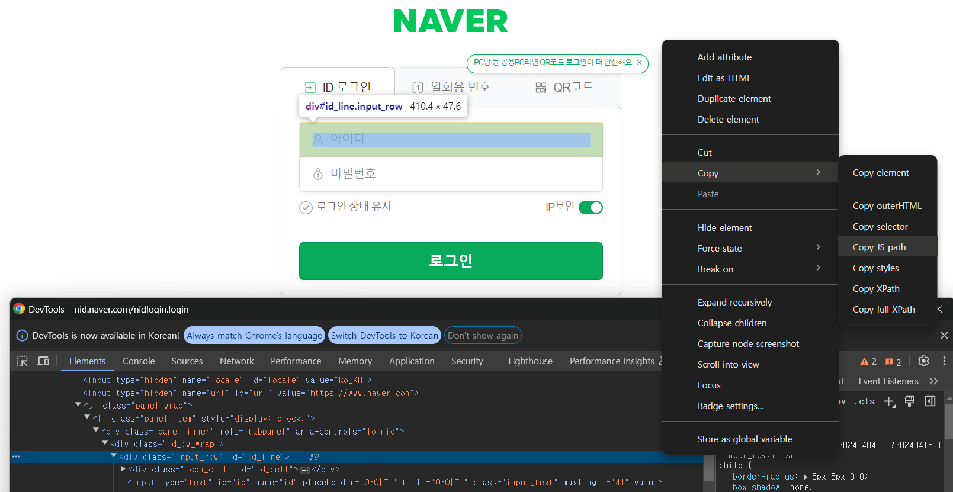Expand border-radius shorthand triangle in Styles
This screenshot has height=492, width=953.
806,477
